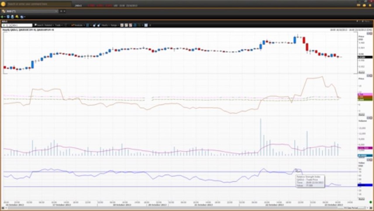Add a new workspace tab with plus
Image resolution: width=374 pixels, height=211 pixels.
[x=61, y=11]
